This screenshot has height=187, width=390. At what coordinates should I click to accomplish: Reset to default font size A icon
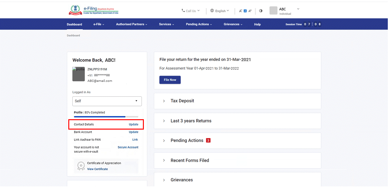point(245,11)
